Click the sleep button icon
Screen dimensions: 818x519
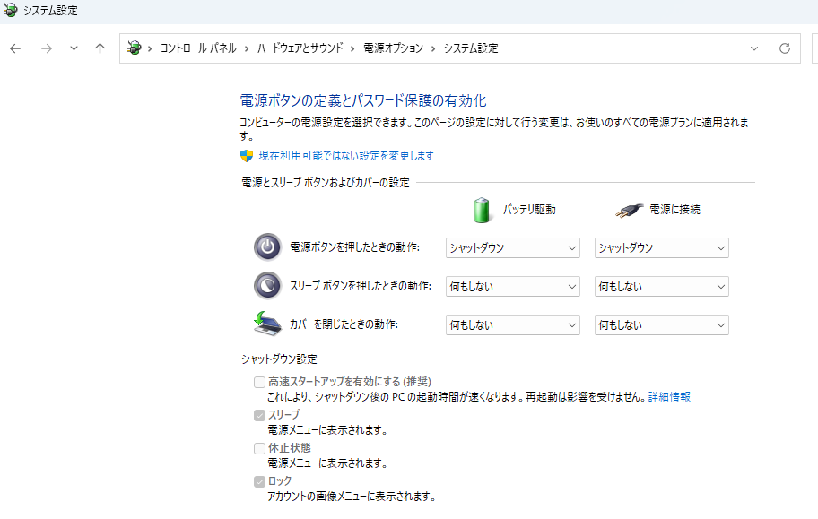267,286
